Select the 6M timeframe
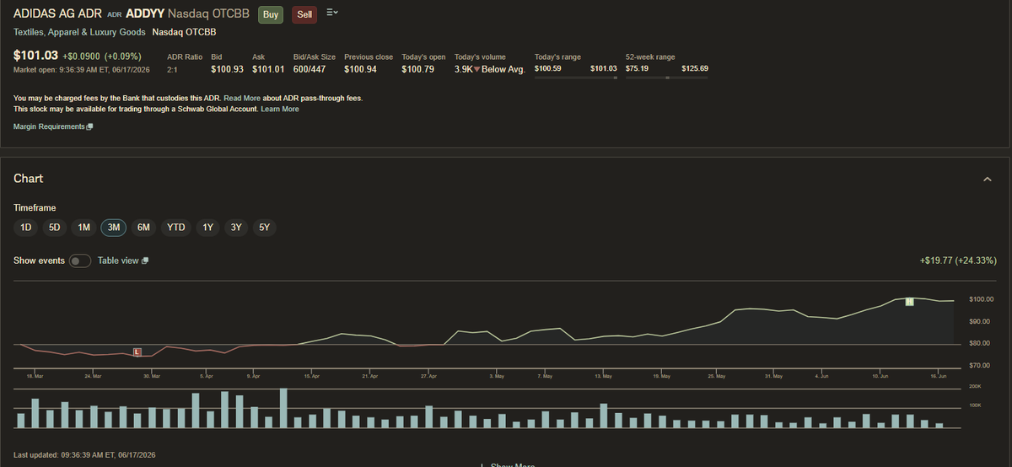Image resolution: width=1012 pixels, height=467 pixels. (143, 227)
